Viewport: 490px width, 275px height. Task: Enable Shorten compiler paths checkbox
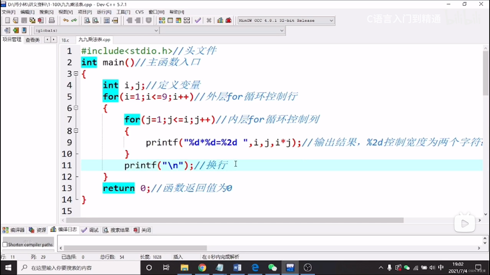(5, 244)
